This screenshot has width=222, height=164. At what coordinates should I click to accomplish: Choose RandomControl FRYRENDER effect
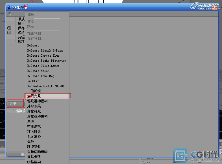[47, 86]
